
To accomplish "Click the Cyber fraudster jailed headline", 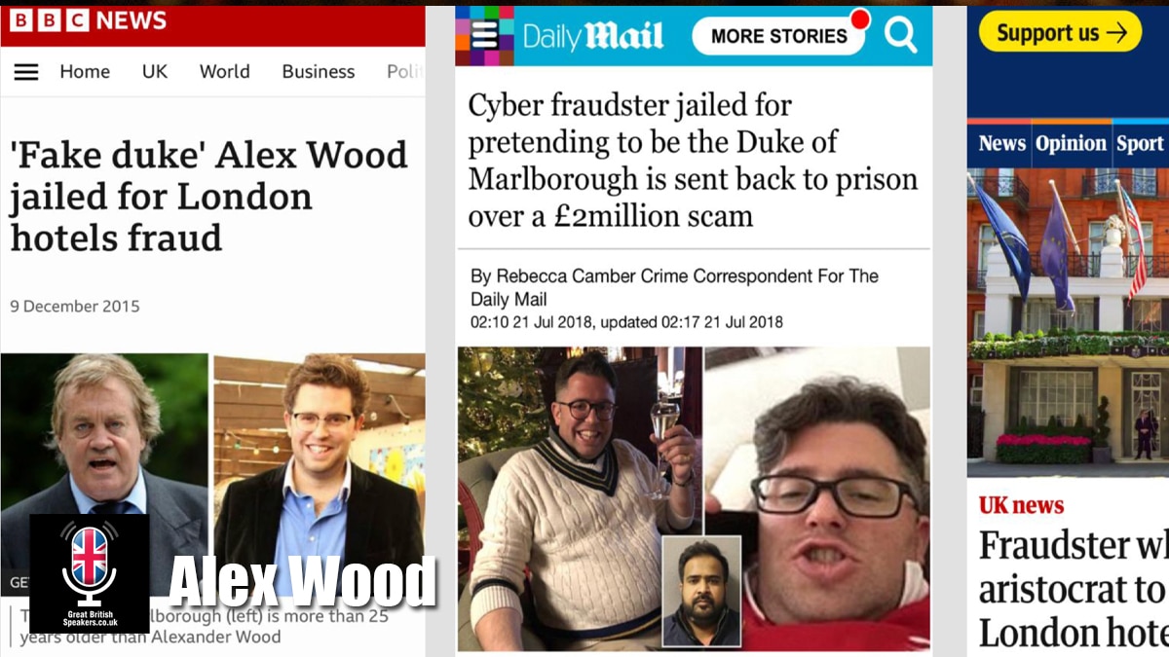I will point(693,161).
